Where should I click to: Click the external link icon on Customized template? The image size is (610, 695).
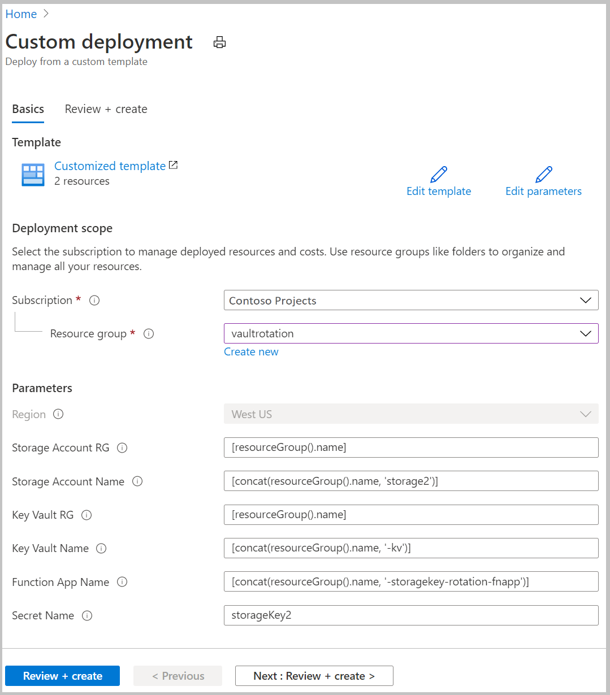coord(173,164)
